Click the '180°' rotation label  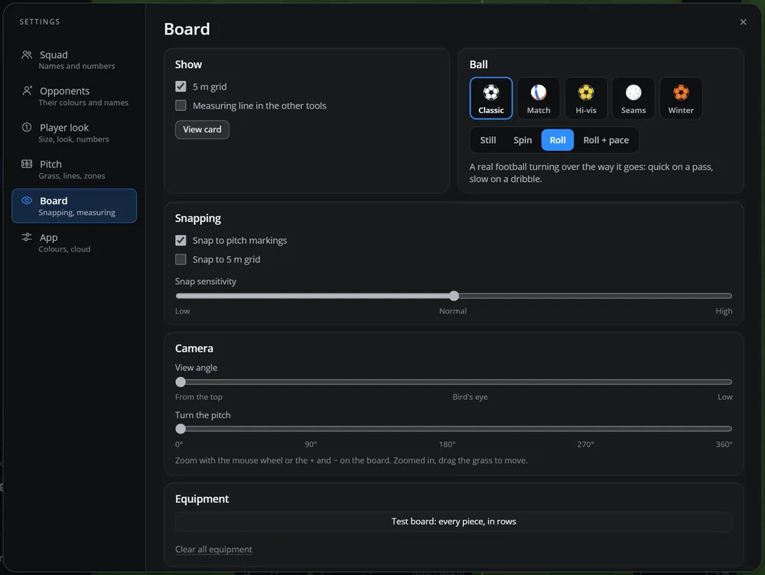[x=447, y=444]
